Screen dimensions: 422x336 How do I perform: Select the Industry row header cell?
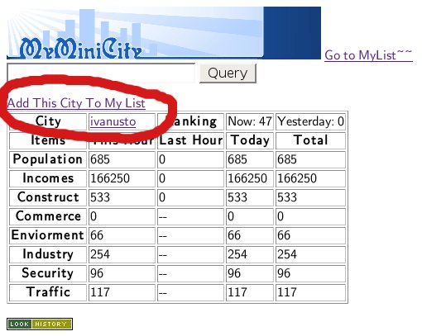pyautogui.click(x=48, y=254)
